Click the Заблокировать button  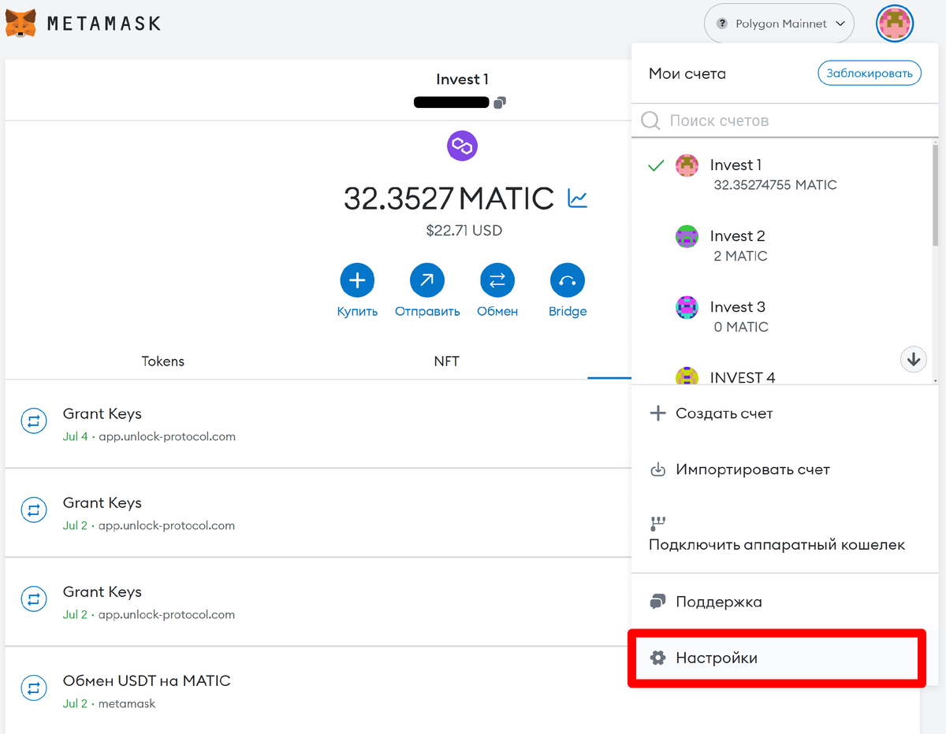870,73
